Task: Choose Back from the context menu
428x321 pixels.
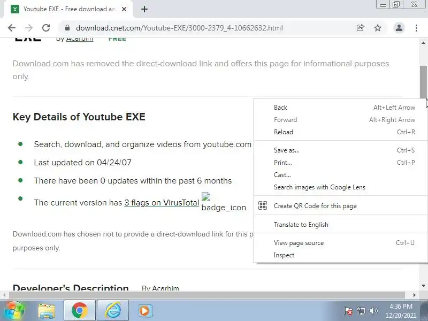Action: click(341, 108)
